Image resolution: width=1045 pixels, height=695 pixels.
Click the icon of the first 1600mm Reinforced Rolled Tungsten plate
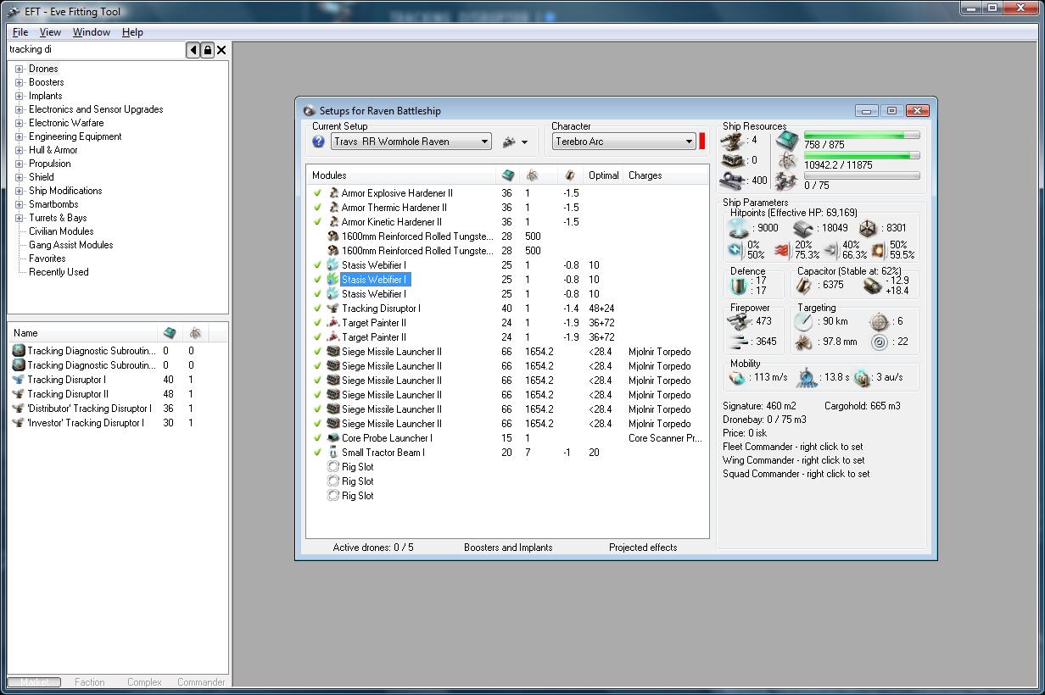pyautogui.click(x=333, y=236)
